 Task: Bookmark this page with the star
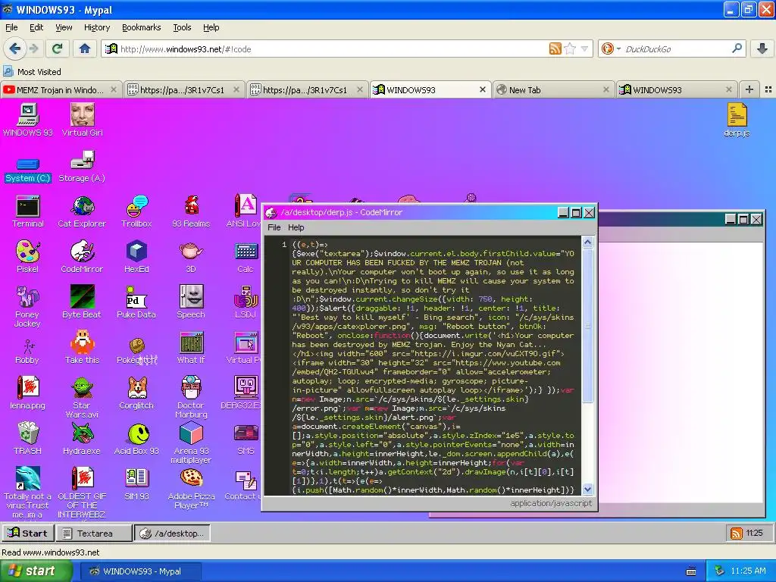[570, 48]
